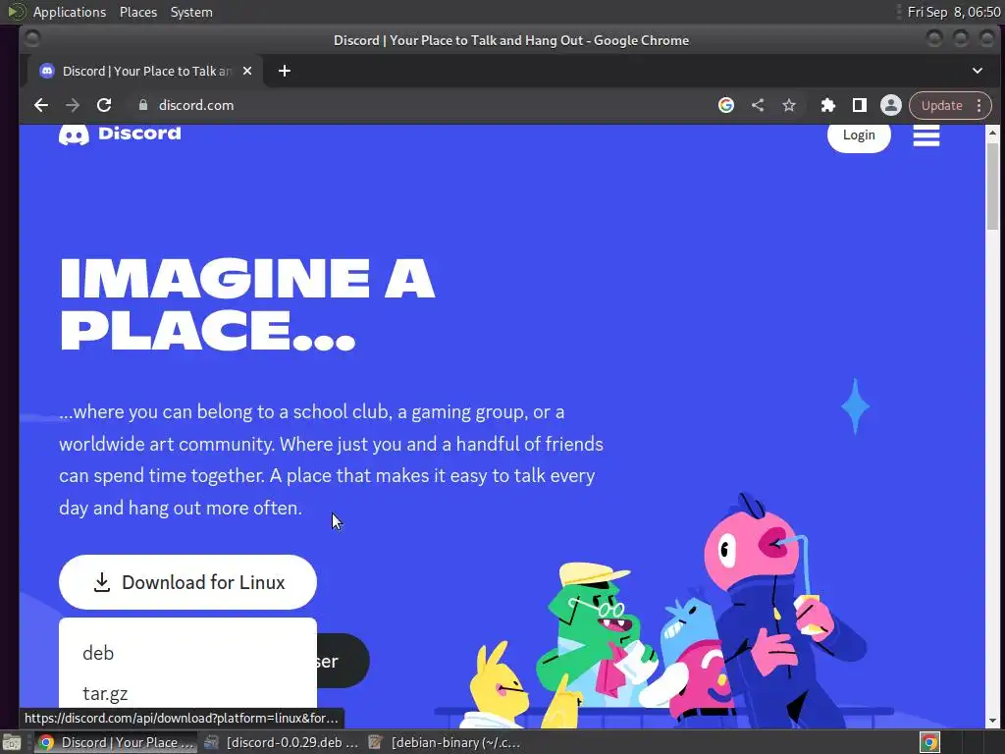Bookmark this page with the star
The image size is (1005, 754).
(x=789, y=105)
